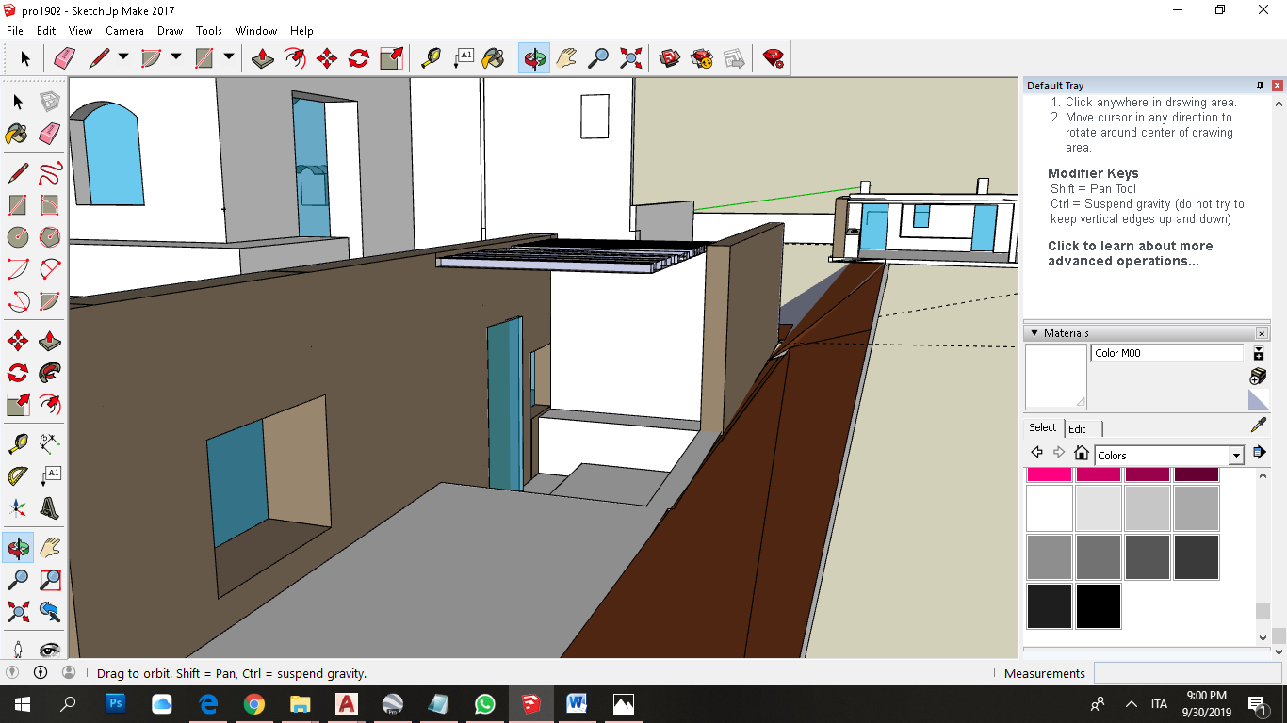Screen dimensions: 1287x723
Task: Click the geo-location status bar icon
Action: coord(12,672)
